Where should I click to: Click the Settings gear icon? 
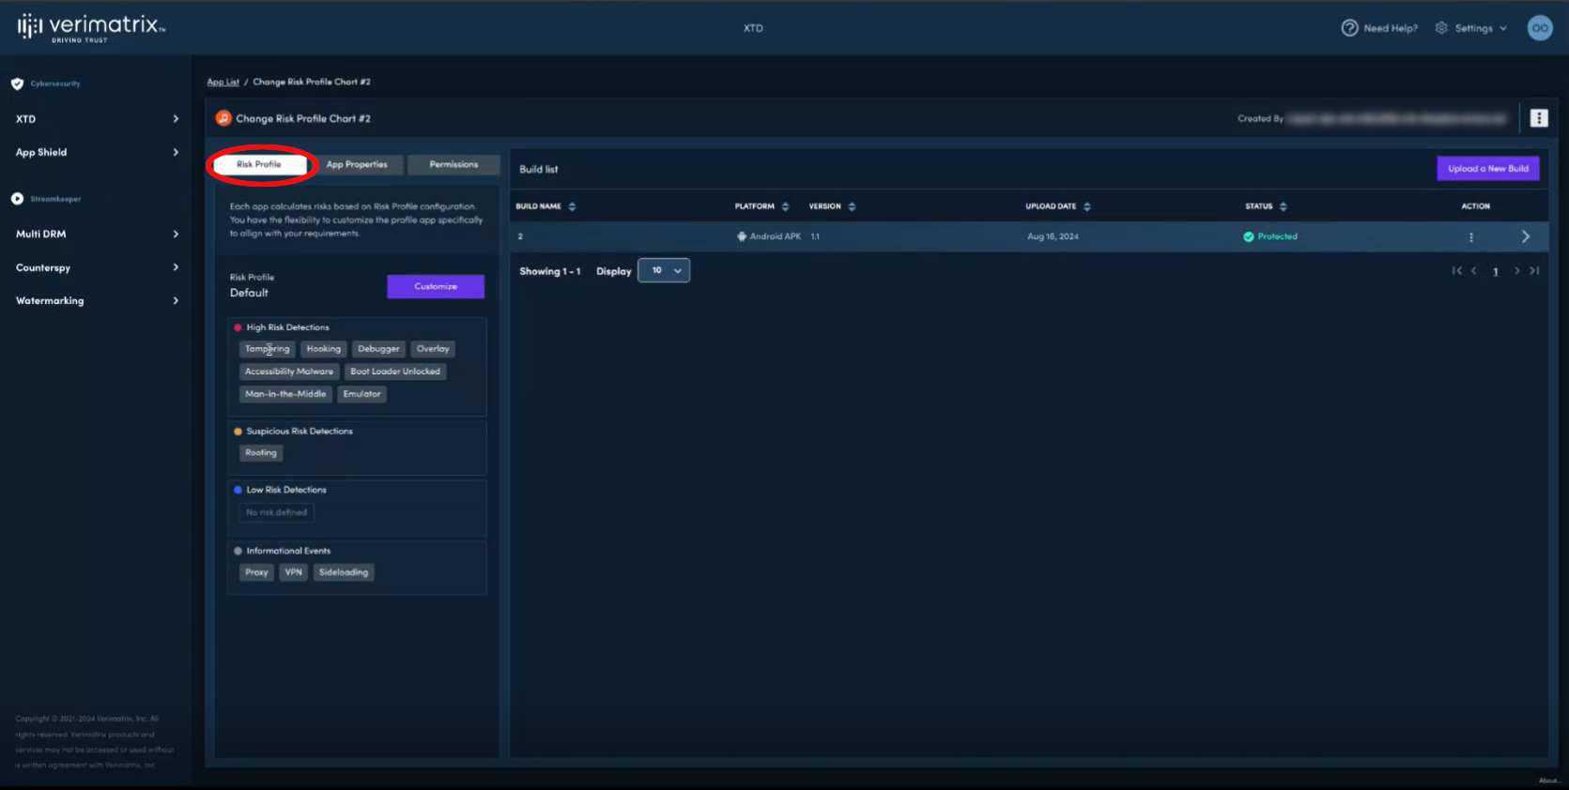coord(1441,28)
